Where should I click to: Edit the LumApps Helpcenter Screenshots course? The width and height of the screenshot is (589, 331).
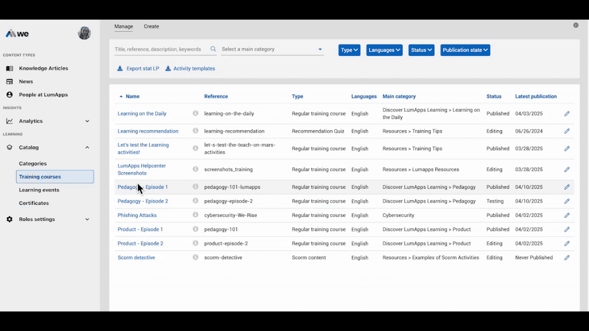click(567, 169)
